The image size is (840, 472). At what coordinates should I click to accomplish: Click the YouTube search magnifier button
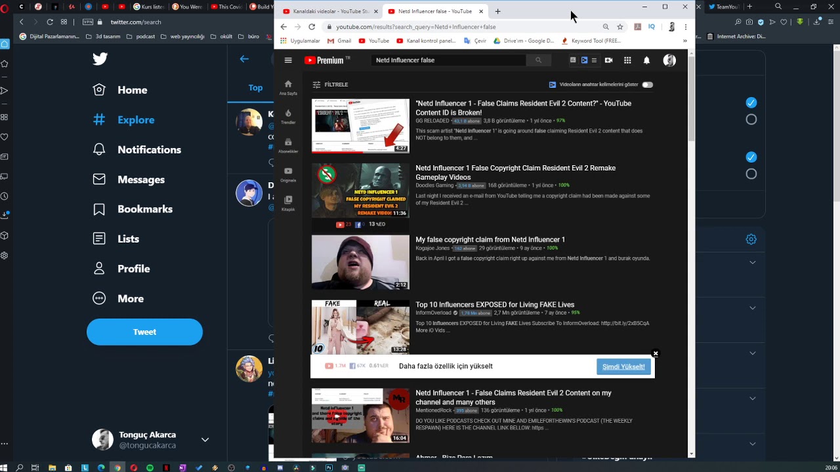(x=538, y=60)
